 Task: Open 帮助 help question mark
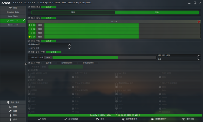10,115
